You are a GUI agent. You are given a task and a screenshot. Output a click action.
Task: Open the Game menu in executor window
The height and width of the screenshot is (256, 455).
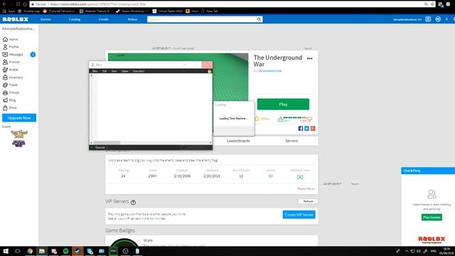click(x=125, y=71)
